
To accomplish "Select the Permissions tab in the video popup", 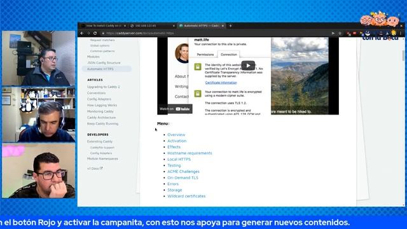I will (205, 55).
